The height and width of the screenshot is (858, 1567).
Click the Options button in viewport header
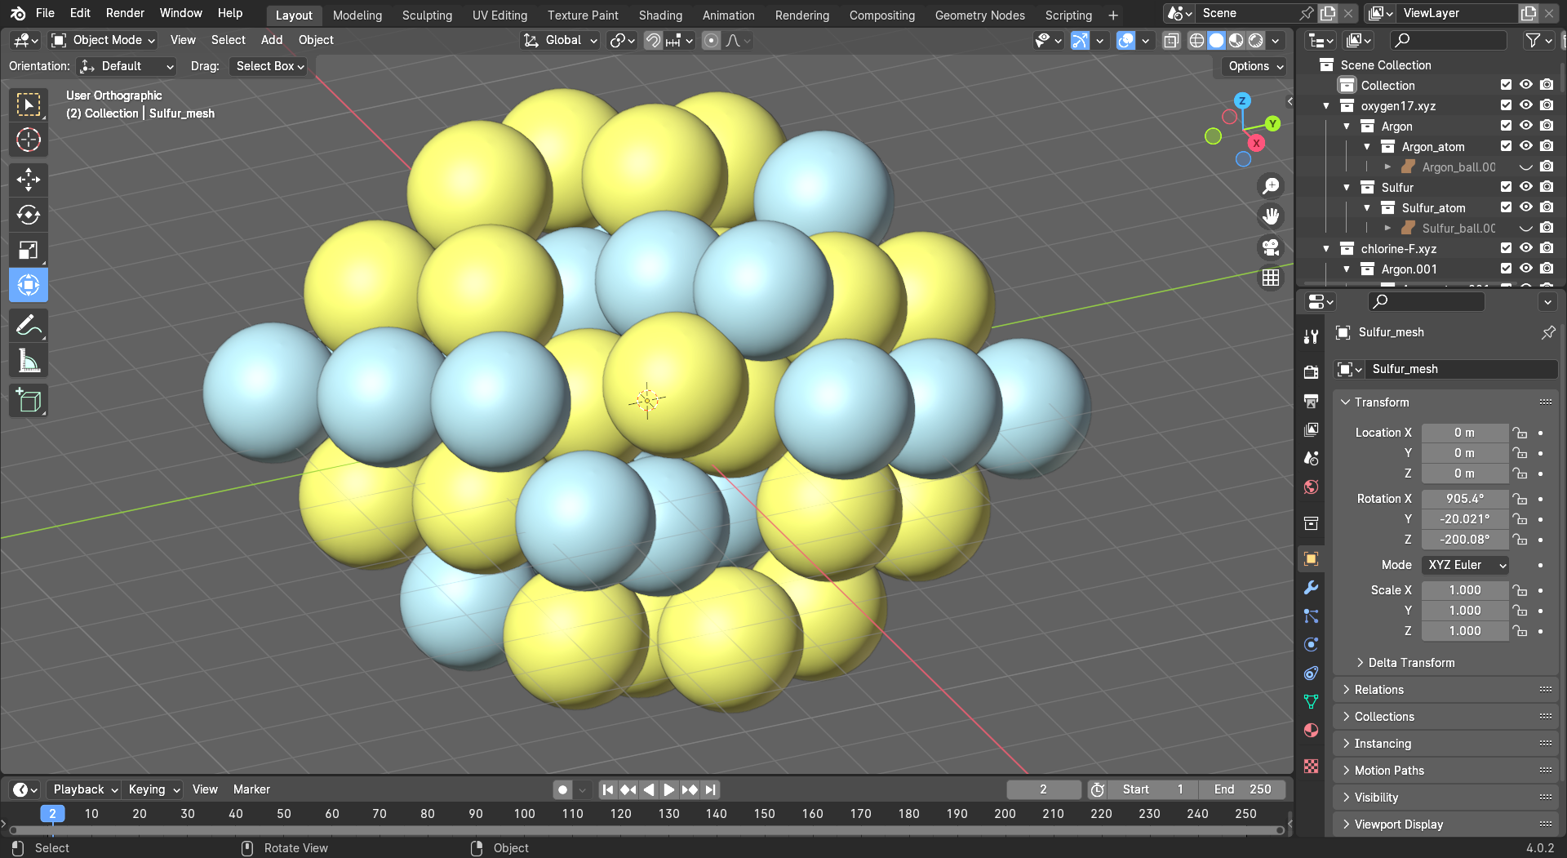coord(1255,66)
